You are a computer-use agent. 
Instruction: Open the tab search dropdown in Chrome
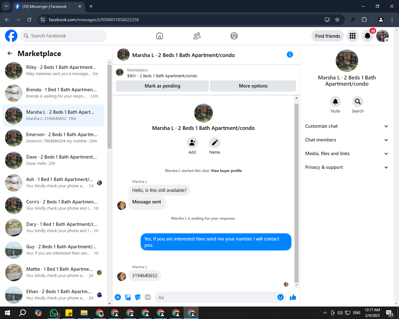pos(6,6)
